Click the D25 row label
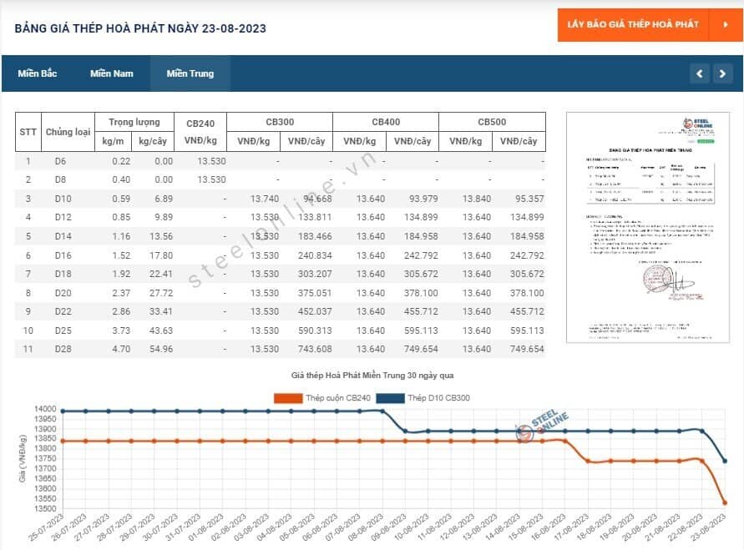 click(63, 331)
